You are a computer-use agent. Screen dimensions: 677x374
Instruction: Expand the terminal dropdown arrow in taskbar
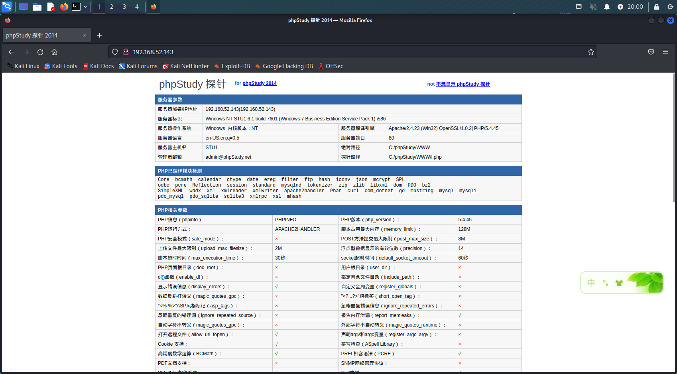point(85,7)
